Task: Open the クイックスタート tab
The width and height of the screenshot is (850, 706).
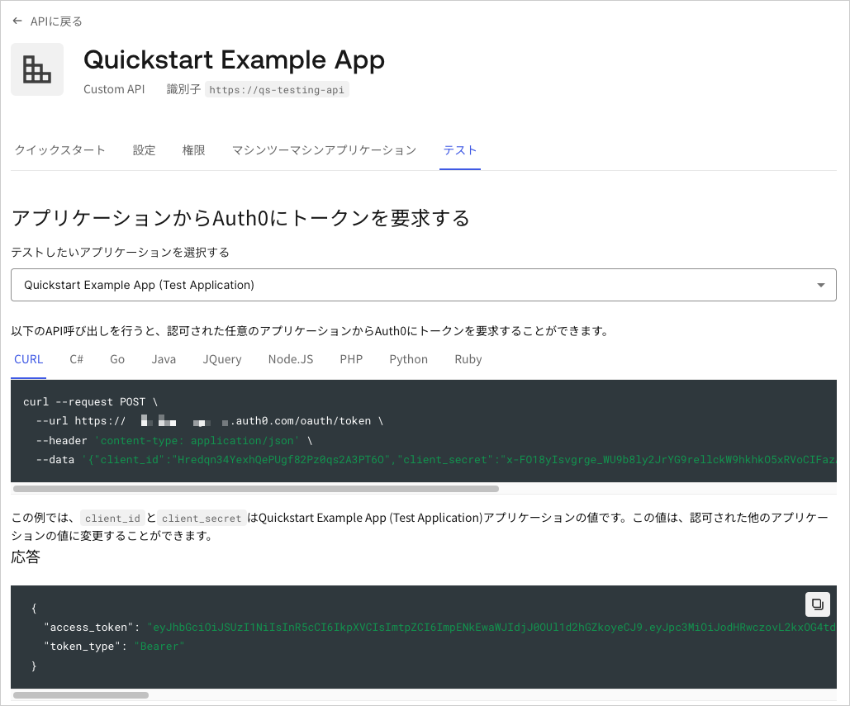Action: pos(59,150)
